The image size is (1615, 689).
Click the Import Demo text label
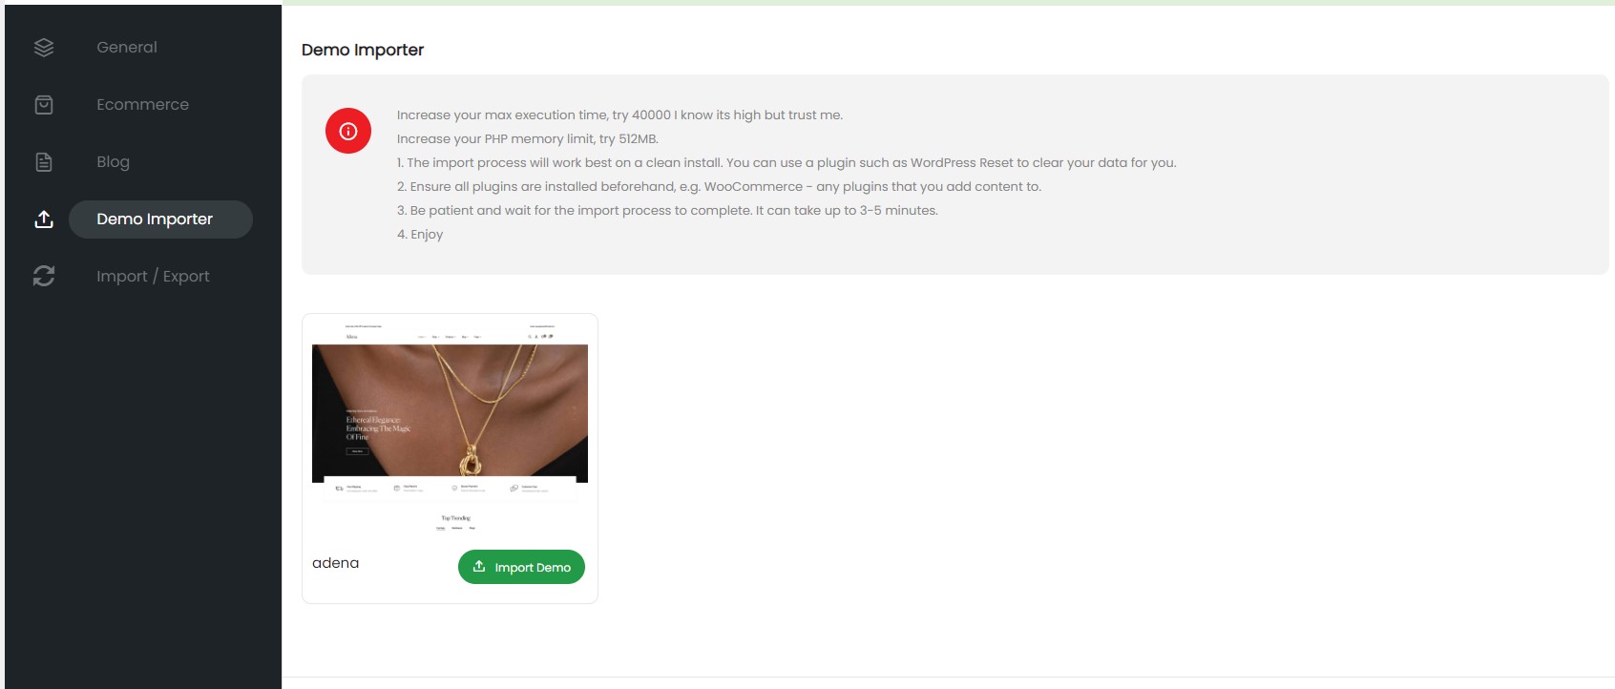533,567
